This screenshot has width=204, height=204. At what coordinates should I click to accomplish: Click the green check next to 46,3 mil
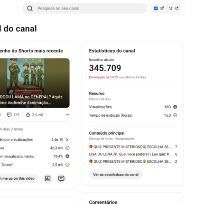(67, 148)
